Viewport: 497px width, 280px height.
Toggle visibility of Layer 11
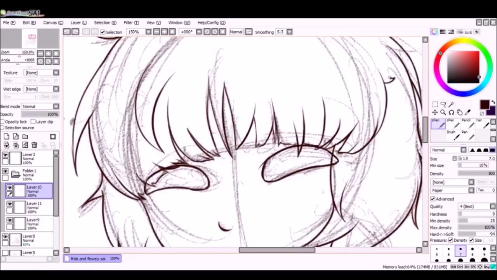10,204
